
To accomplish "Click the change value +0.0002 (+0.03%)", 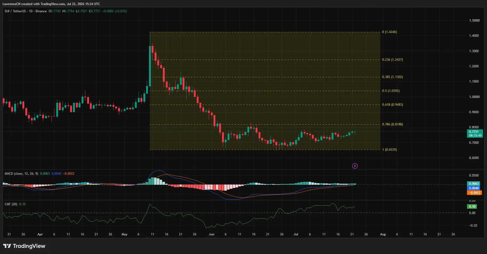I will tap(115, 11).
